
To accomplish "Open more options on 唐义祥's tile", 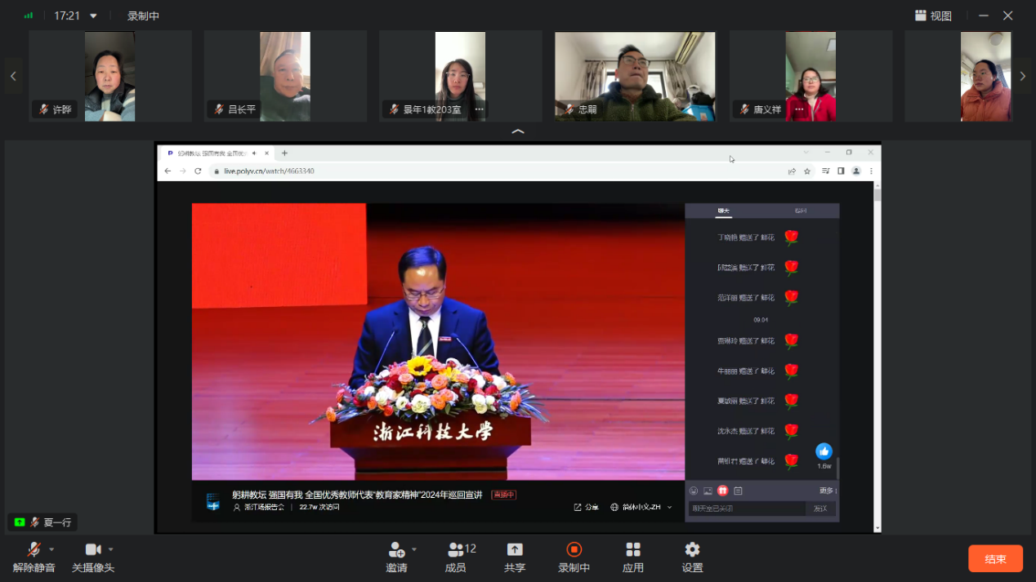I will 798,109.
